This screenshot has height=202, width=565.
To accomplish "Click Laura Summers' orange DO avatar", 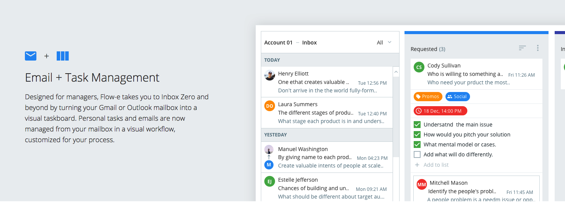I will [x=270, y=106].
